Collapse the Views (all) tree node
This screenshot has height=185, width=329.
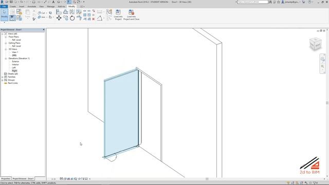pos(3,34)
